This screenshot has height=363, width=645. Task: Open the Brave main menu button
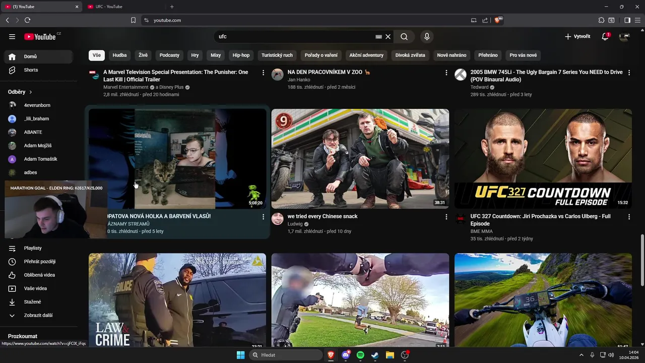pyautogui.click(x=637, y=20)
